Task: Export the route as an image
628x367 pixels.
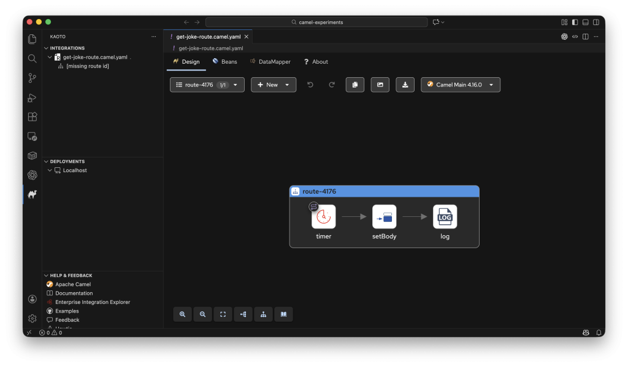Action: (380, 85)
